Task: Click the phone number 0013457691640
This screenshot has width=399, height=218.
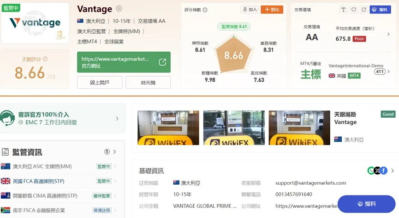Action: 294,194
